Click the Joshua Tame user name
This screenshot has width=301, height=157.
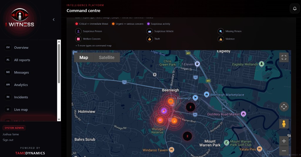click(11, 134)
